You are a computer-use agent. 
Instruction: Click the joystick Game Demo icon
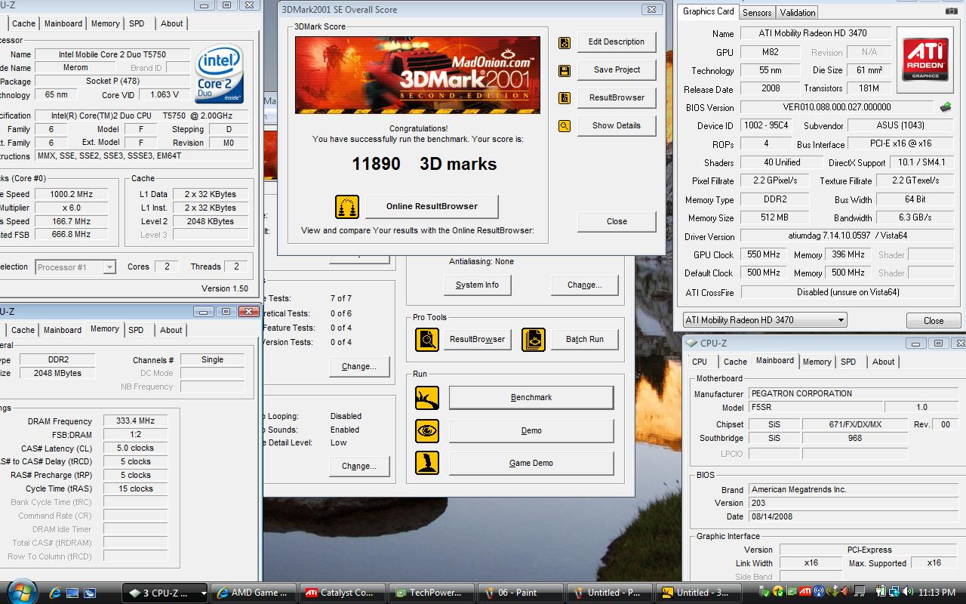point(427,463)
